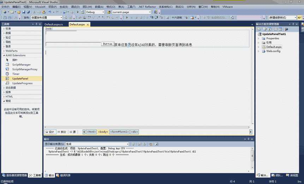This screenshot has height=184, width=304.
Task: Open the 创建发布设置 publish dropdown
Action: click(61, 17)
